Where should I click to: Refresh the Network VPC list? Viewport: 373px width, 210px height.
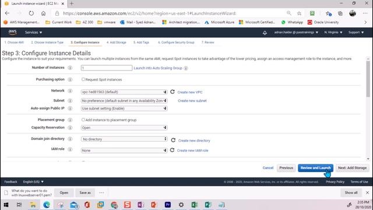pos(173,92)
